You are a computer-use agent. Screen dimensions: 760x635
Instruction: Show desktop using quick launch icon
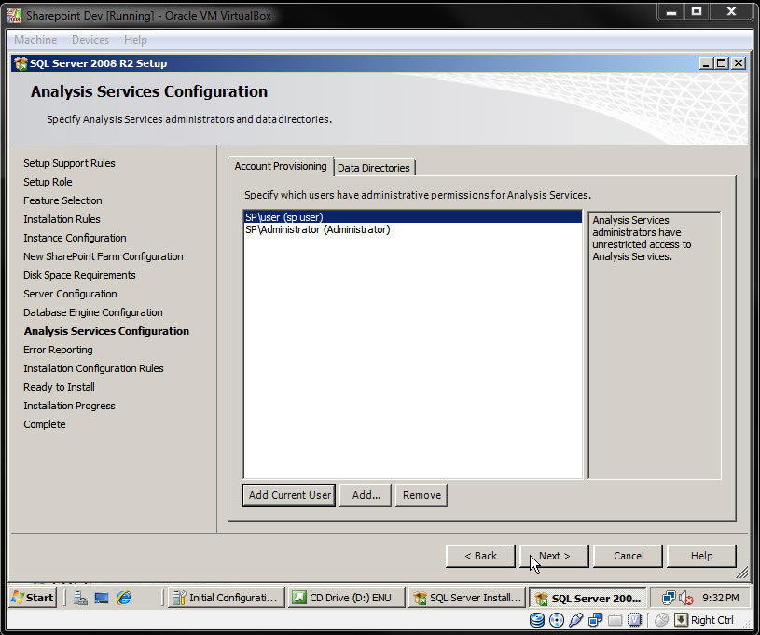coord(102,598)
